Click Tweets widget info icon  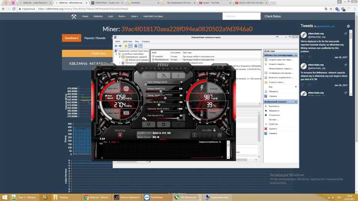[x=348, y=26]
